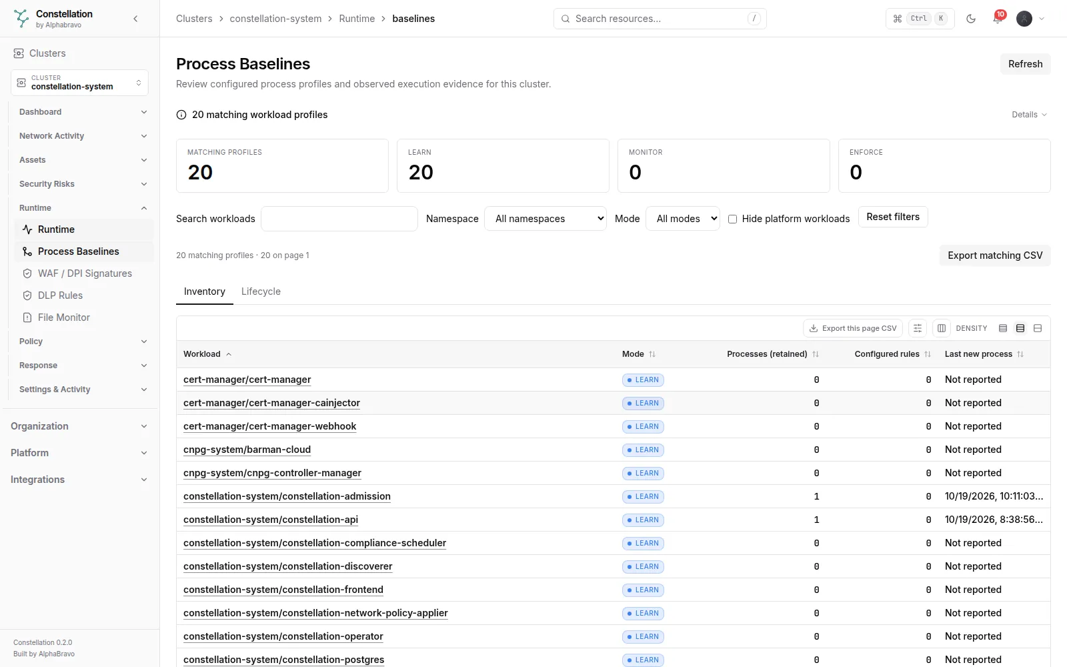1067x667 pixels.
Task: Open the All modes dropdown
Action: click(683, 219)
